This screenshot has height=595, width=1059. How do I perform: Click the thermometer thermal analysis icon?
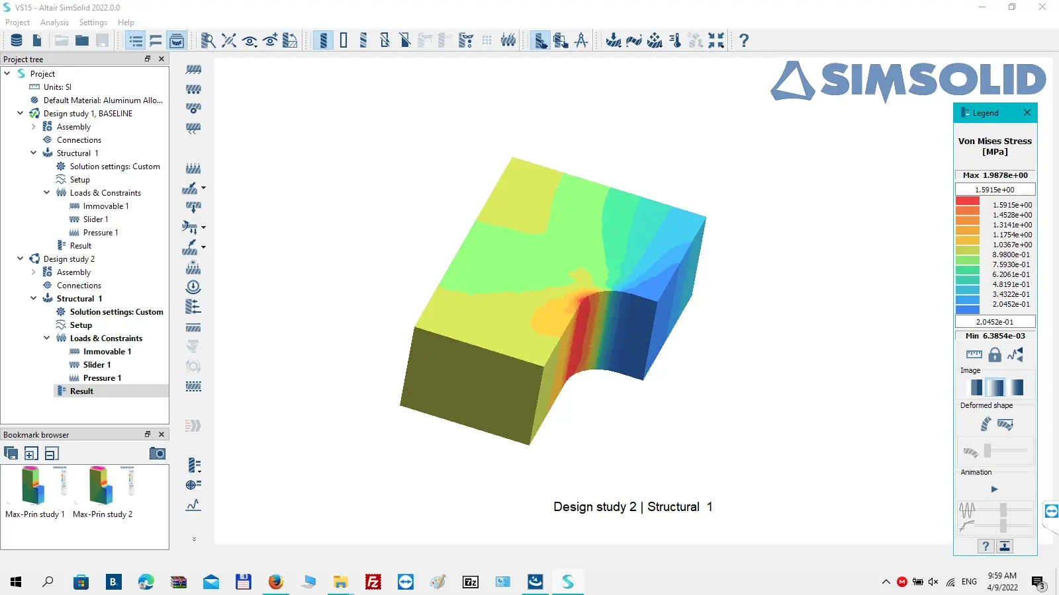coord(675,41)
